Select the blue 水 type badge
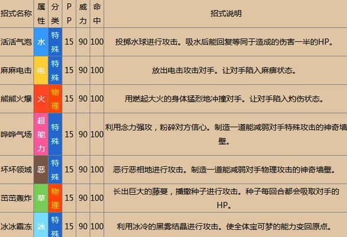Viewport: 347px width, 237px height. point(41,41)
